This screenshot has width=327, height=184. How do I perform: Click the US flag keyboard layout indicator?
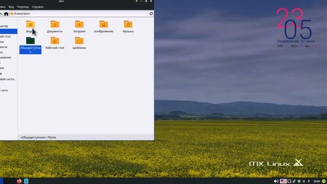tap(283, 181)
